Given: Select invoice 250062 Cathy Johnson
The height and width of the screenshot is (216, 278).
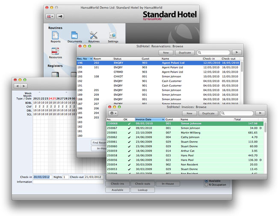Looking at the screenshot, I should [x=185, y=137].
